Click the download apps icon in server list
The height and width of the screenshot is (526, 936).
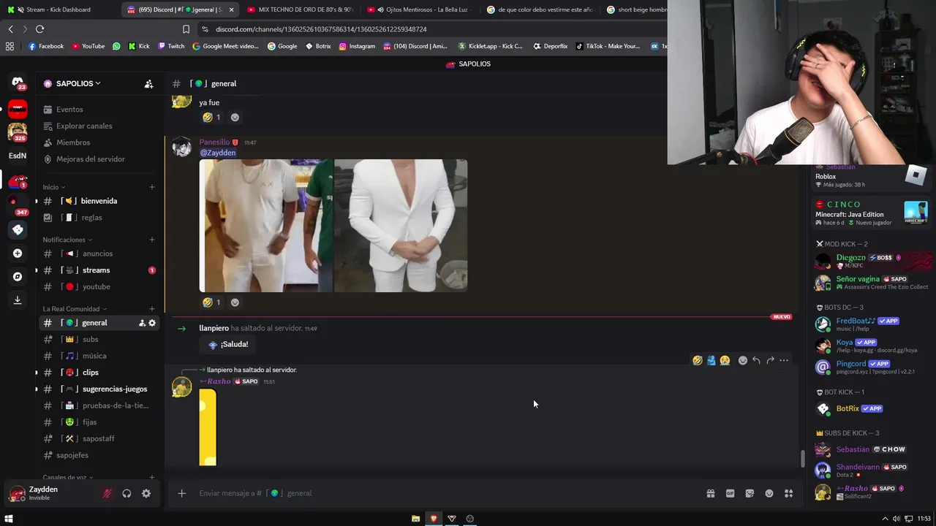(18, 300)
